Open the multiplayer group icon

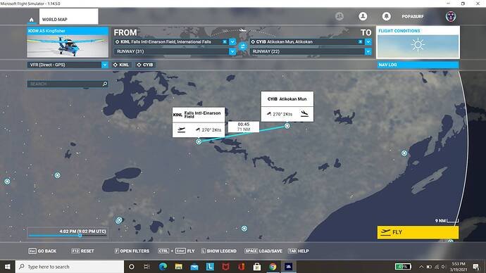pos(339,16)
